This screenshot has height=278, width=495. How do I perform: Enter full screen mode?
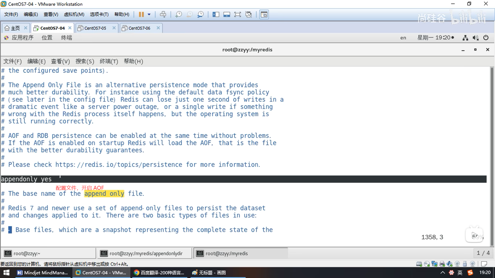pyautogui.click(x=237, y=14)
